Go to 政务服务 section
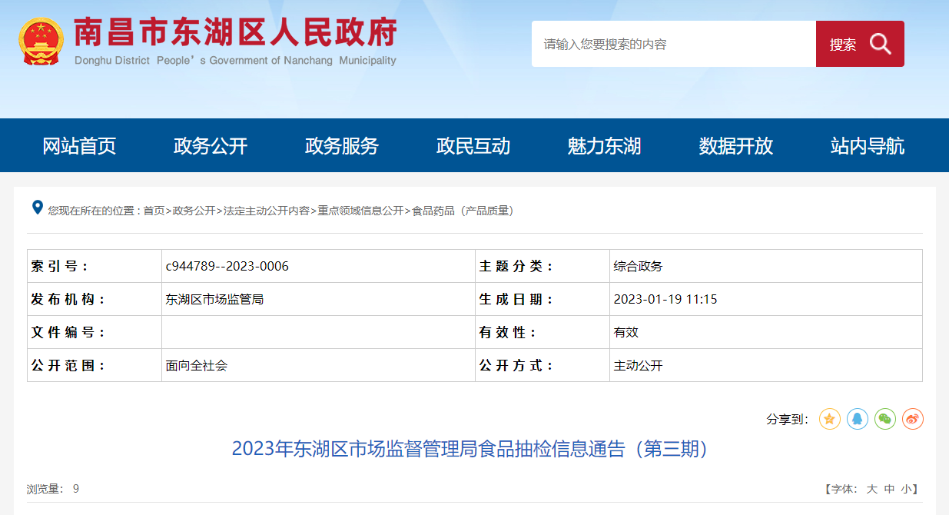The width and height of the screenshot is (949, 515). (x=342, y=146)
